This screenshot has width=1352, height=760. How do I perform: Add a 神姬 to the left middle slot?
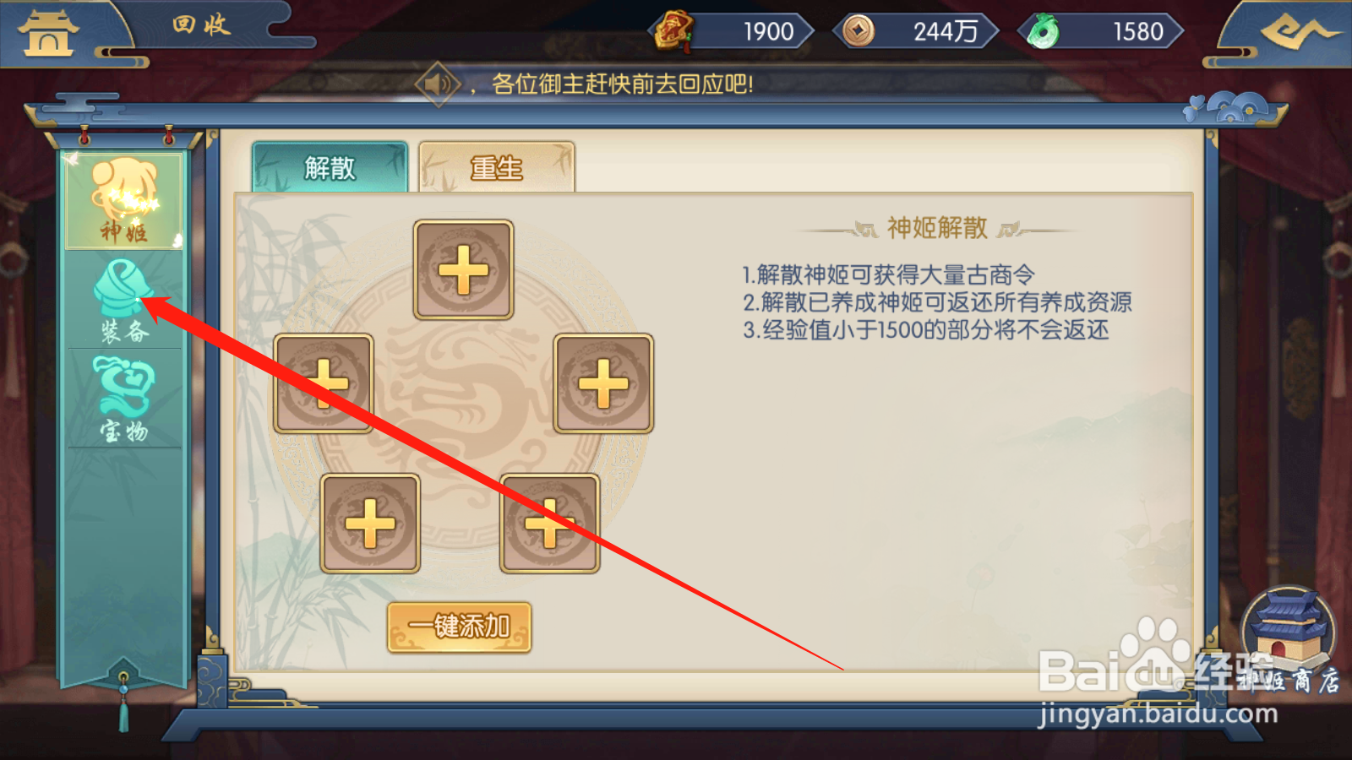(324, 383)
